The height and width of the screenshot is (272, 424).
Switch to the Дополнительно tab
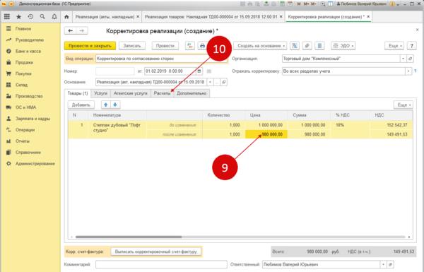192,93
